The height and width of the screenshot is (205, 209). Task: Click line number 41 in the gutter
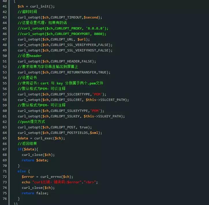pyautogui.click(x=5, y=6)
